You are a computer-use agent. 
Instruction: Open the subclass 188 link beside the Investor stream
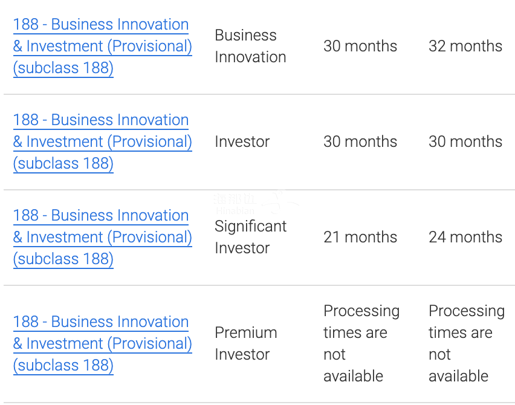[x=103, y=141]
